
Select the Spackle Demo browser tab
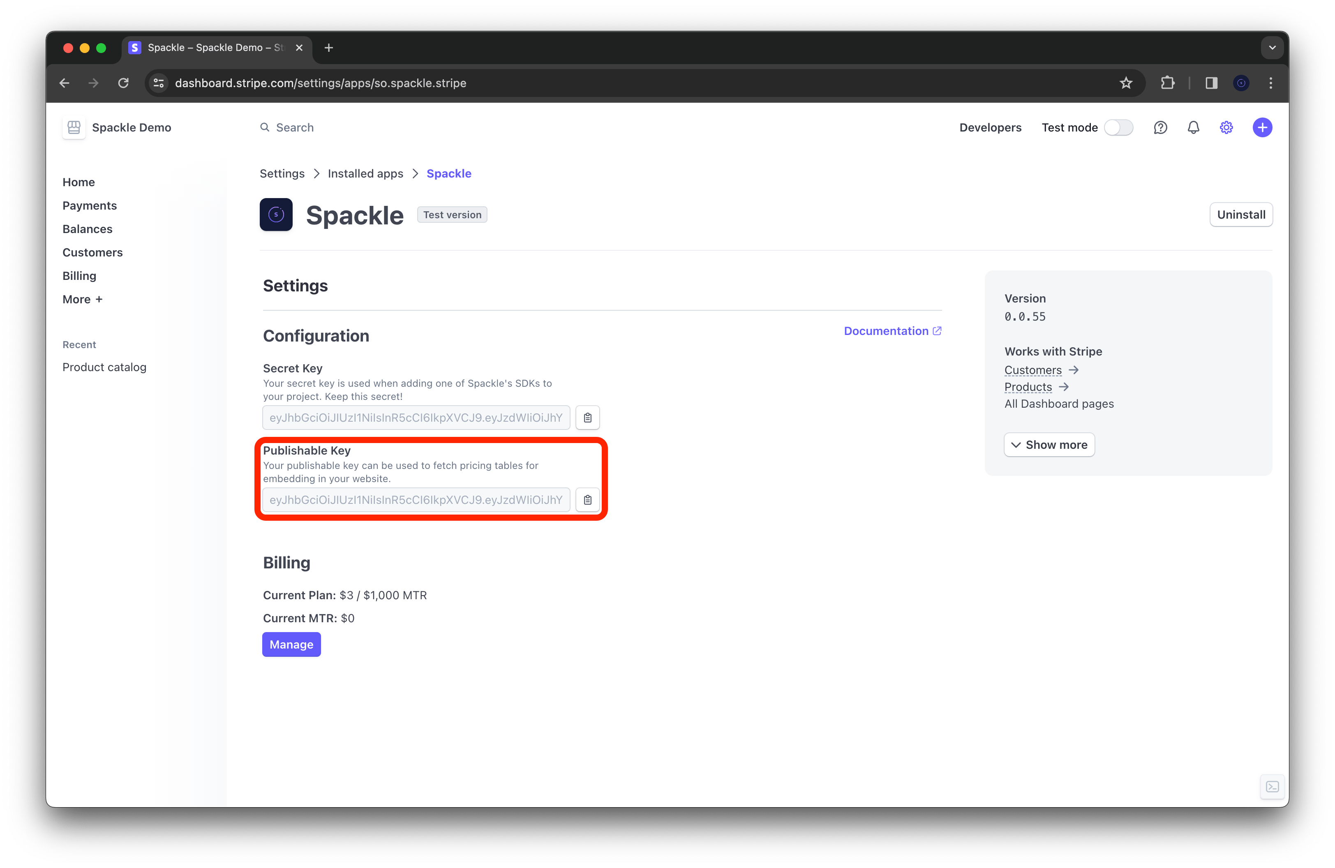click(x=217, y=48)
